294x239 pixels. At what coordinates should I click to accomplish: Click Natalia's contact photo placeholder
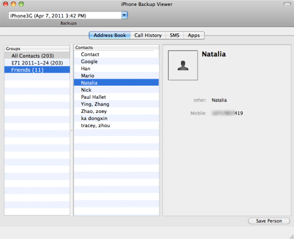(183, 65)
